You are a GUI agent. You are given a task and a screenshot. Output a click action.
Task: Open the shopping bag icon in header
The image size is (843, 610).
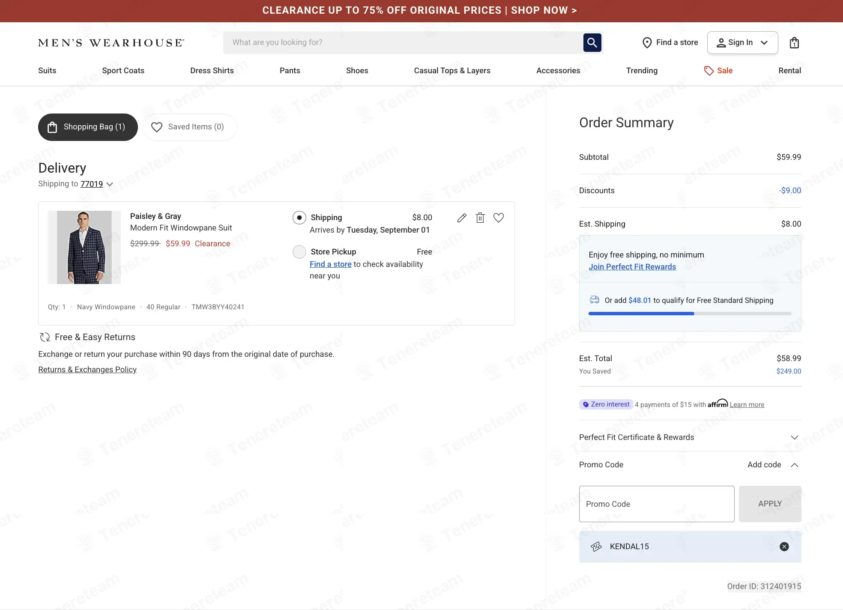click(x=794, y=42)
